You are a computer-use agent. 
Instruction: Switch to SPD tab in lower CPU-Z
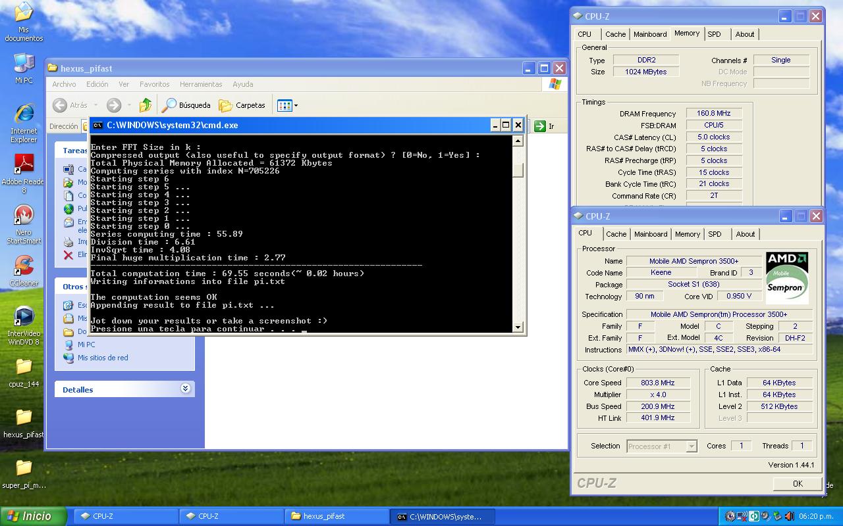(x=715, y=234)
